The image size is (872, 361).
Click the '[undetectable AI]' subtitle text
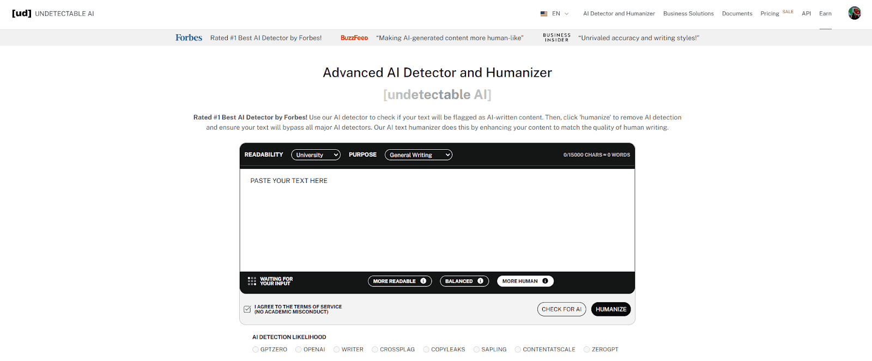437,95
